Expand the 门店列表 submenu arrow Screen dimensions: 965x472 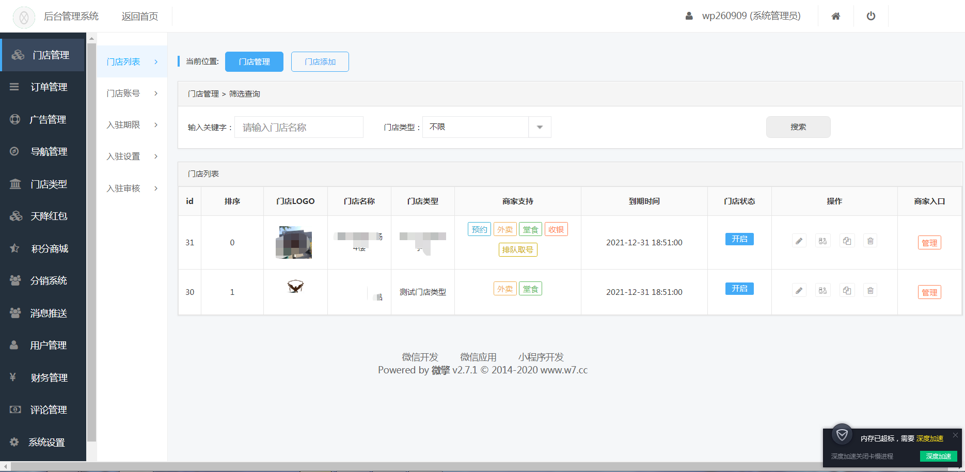[x=155, y=61]
